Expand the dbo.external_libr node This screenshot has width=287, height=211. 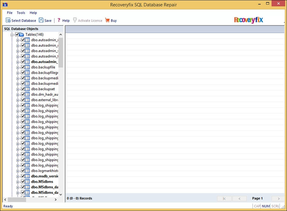pos(18,100)
